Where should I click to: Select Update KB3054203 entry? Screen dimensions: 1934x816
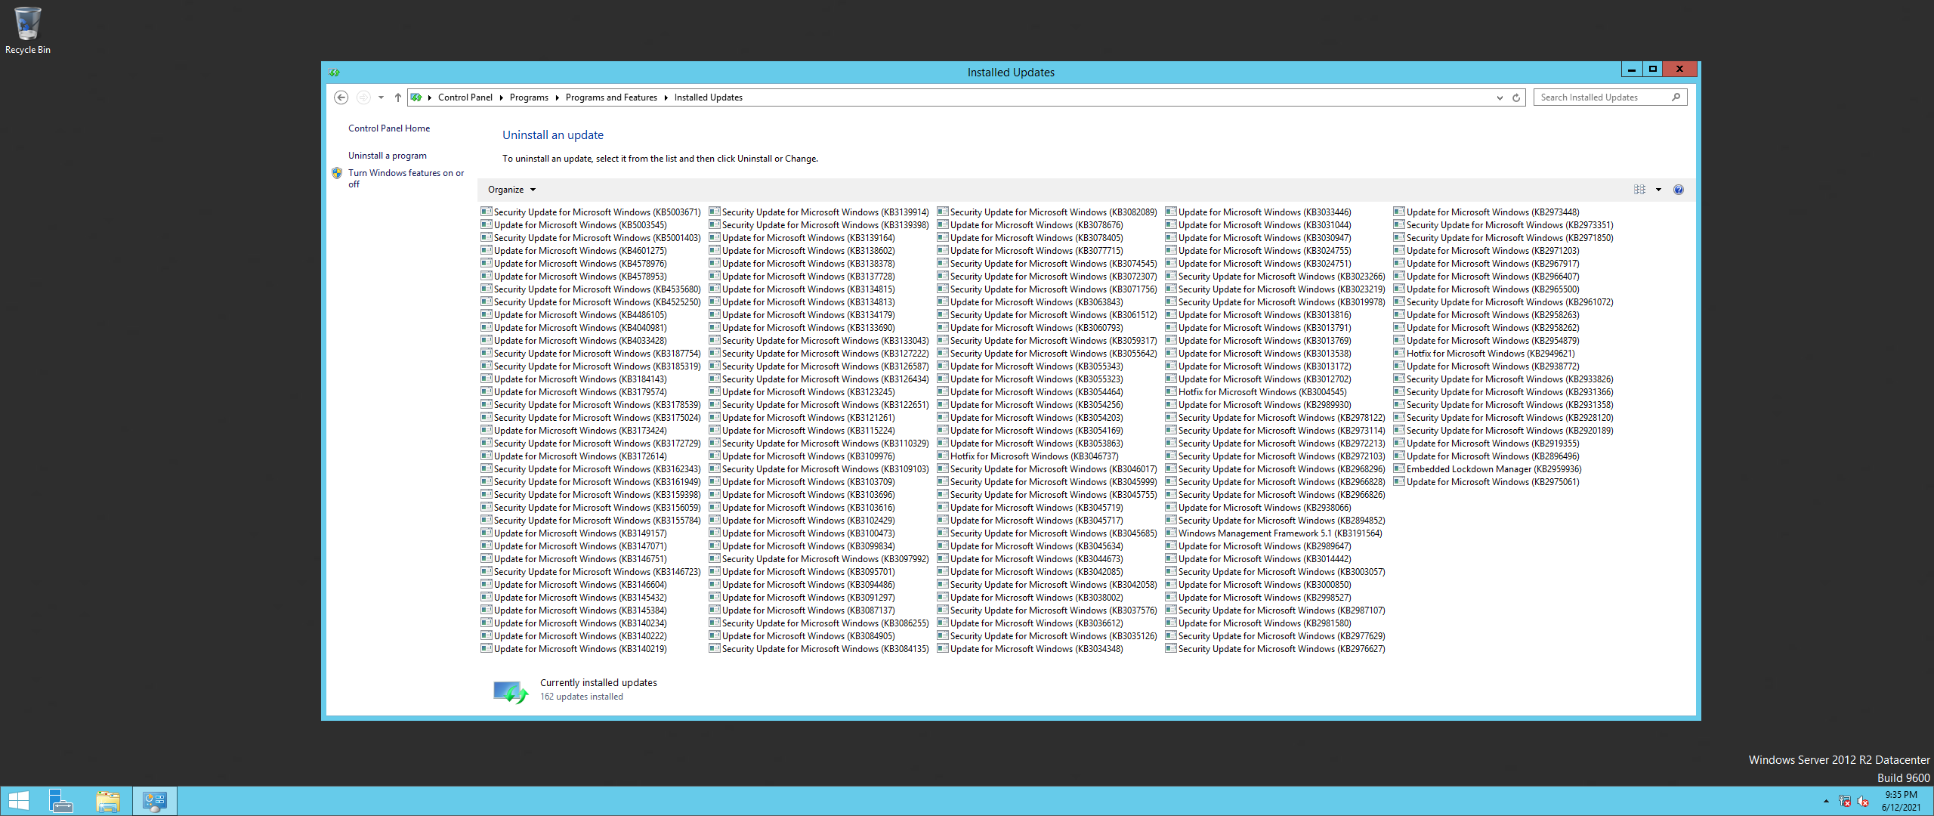coord(1030,418)
